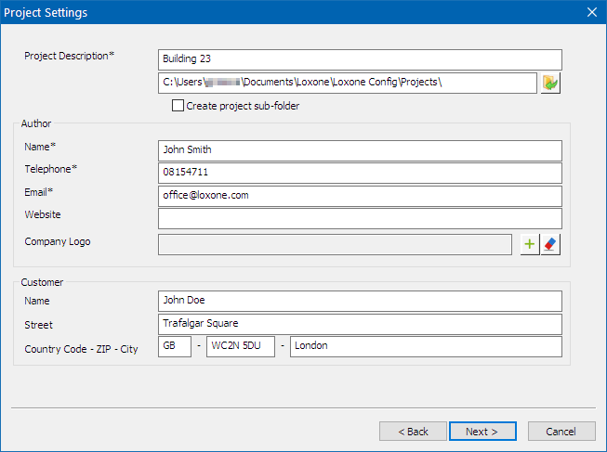The height and width of the screenshot is (452, 607).
Task: Go back with the Back button
Action: coord(413,432)
